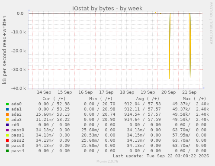Click the pass2 legend label
The width and height of the screenshot is (215, 166).
(18, 140)
